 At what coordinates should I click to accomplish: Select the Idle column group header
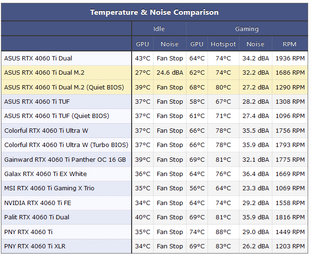point(159,29)
